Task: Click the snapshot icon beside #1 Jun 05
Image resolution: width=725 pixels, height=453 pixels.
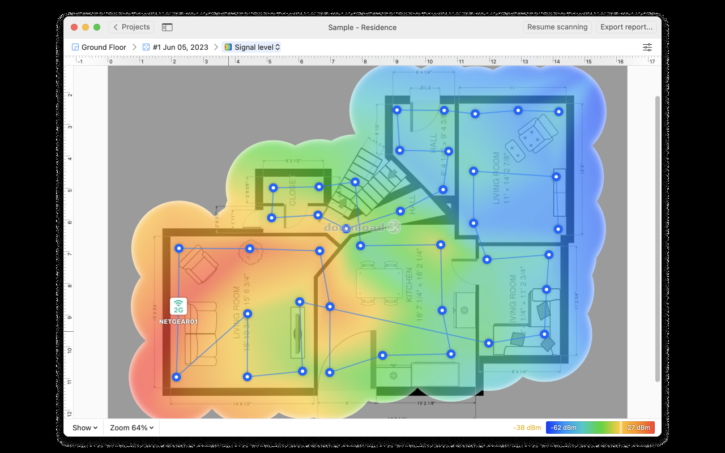Action: (x=146, y=47)
